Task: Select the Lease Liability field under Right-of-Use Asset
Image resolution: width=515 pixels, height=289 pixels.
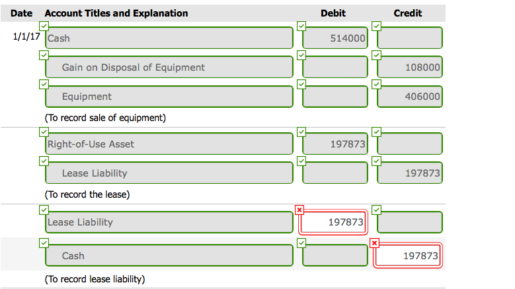Action: tap(169, 173)
